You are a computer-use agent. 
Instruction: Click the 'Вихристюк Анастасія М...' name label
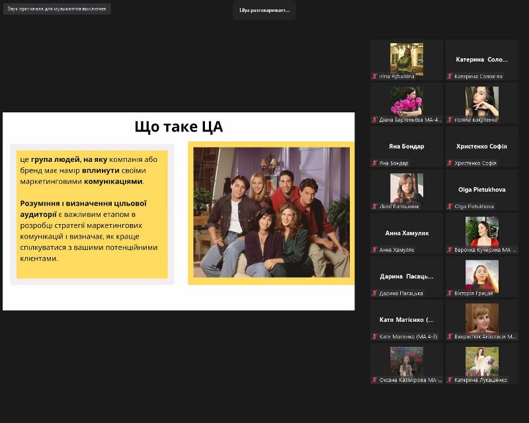[x=485, y=336]
